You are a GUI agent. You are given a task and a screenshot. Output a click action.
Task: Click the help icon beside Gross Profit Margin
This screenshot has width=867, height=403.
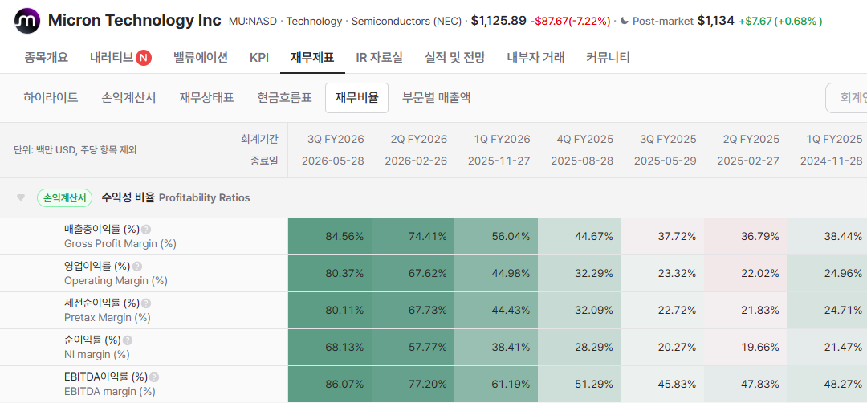coord(146,230)
